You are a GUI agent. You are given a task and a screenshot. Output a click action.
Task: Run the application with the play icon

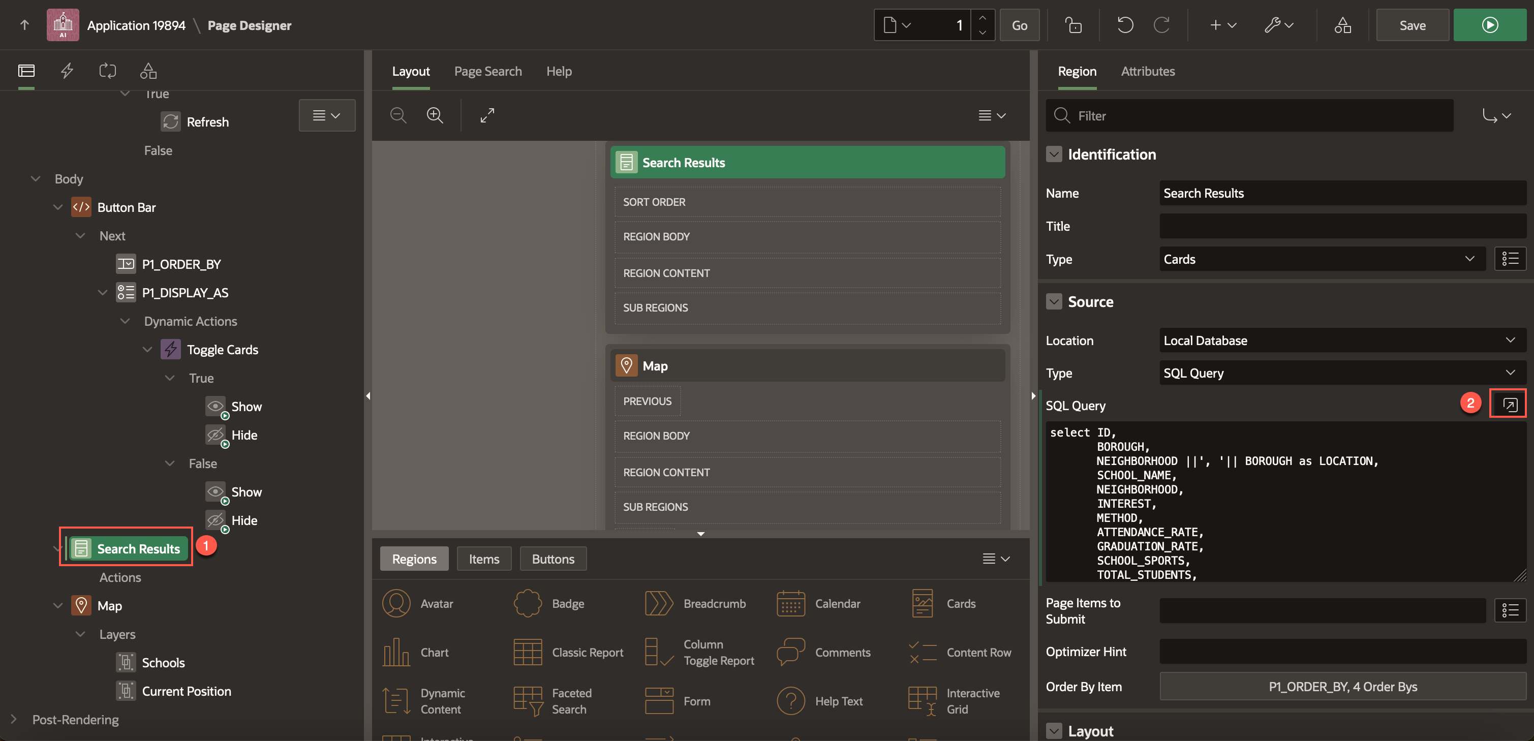tap(1490, 25)
